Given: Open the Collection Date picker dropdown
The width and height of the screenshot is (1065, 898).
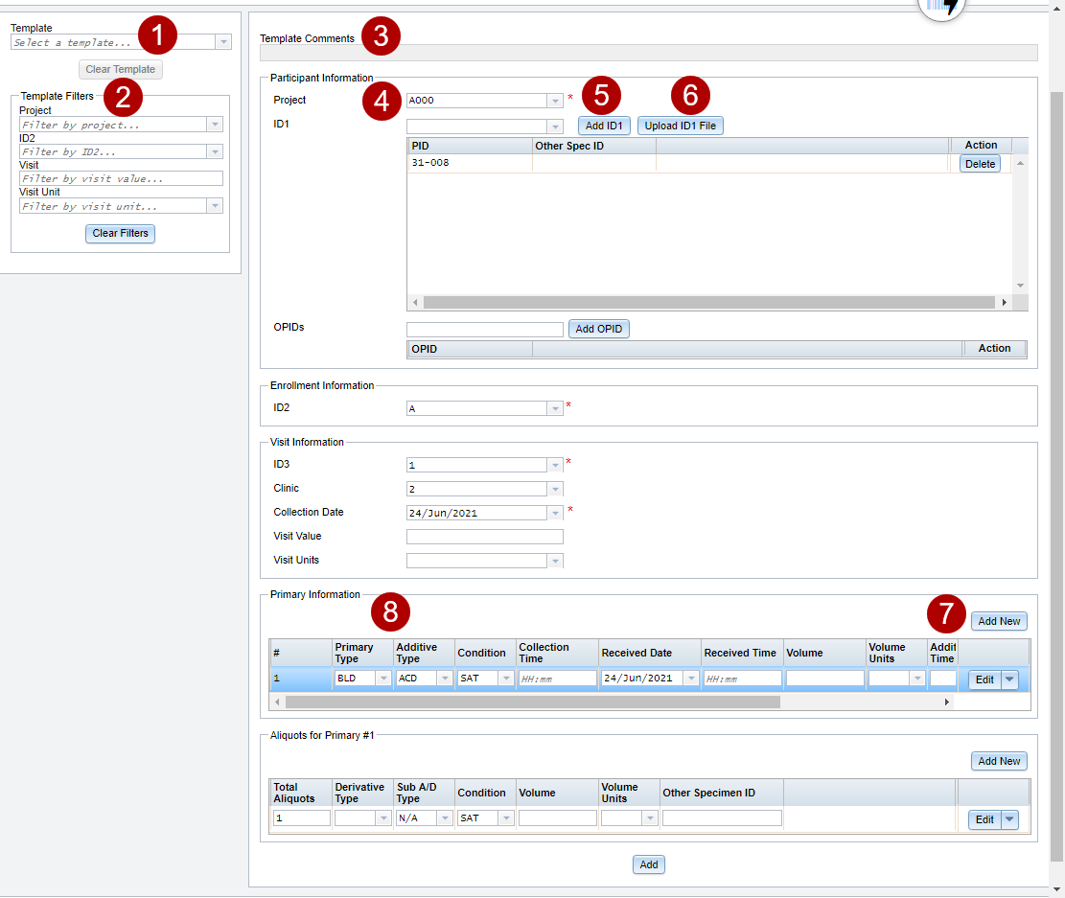Looking at the screenshot, I should (x=555, y=513).
